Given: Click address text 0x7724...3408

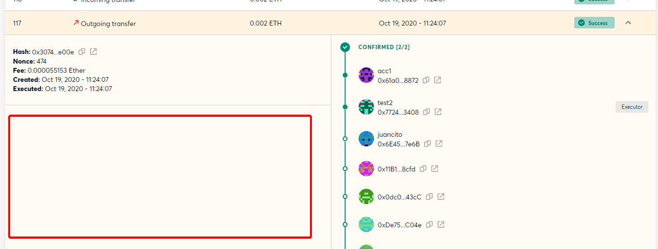Looking at the screenshot, I should pos(398,112).
